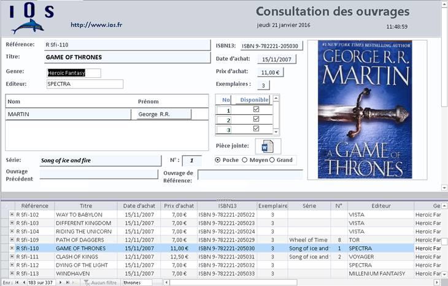Image resolution: width=448 pixels, height=286 pixels.
Task: Click the empty Ouvrage Précédent field
Action: [x=99, y=174]
